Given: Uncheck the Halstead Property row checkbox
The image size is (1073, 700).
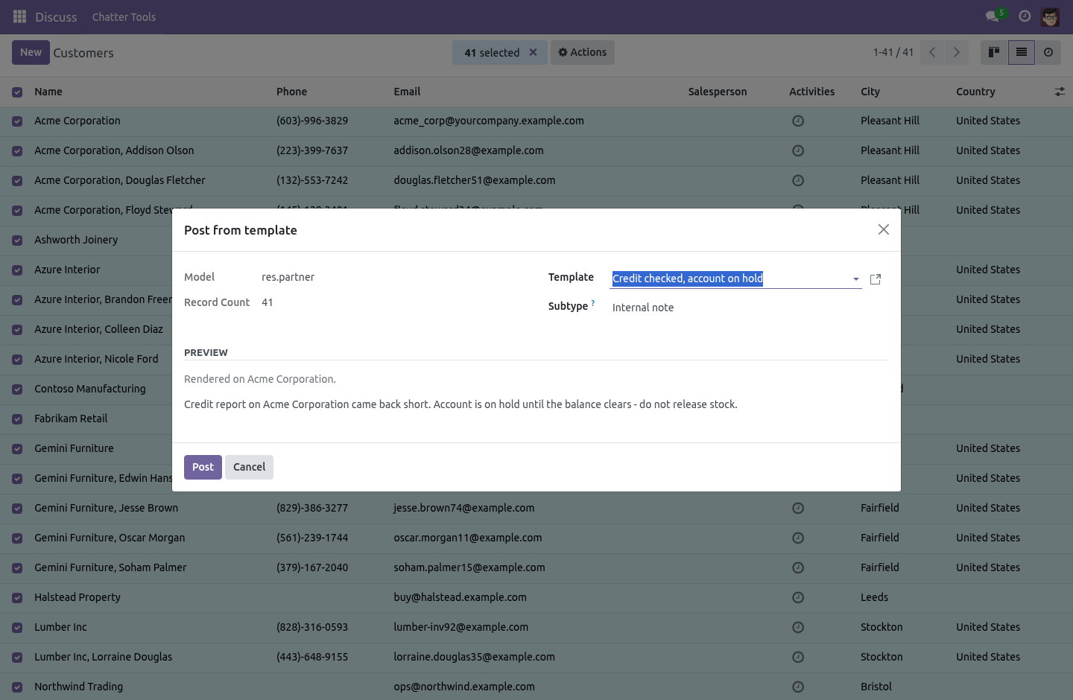Looking at the screenshot, I should click(x=17, y=598).
